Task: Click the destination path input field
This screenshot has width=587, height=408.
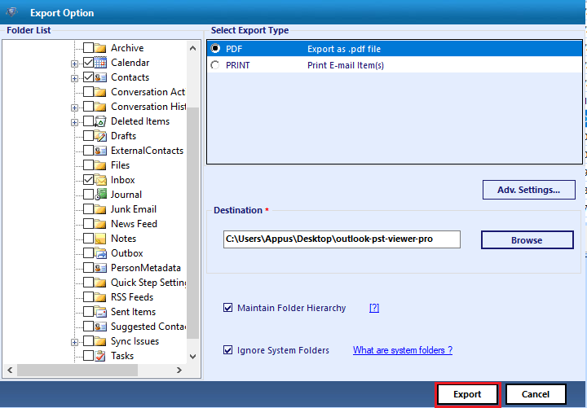Action: click(342, 239)
